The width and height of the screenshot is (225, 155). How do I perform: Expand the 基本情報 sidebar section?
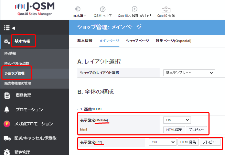pyautogui.click(x=22, y=42)
